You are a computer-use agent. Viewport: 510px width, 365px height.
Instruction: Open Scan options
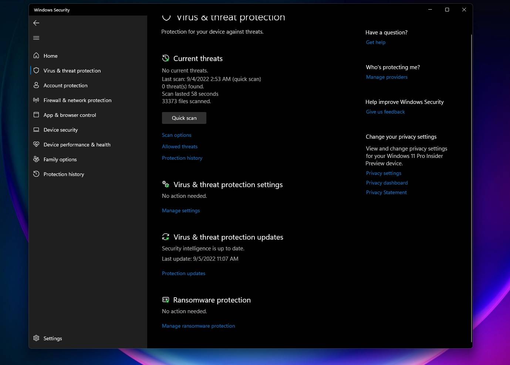click(176, 135)
